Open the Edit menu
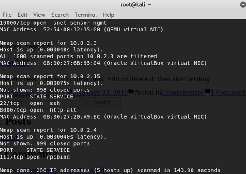 22,15
